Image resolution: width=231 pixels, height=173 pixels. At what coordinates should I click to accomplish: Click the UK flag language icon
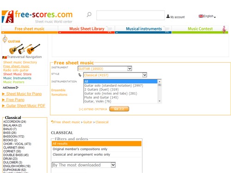201,16
